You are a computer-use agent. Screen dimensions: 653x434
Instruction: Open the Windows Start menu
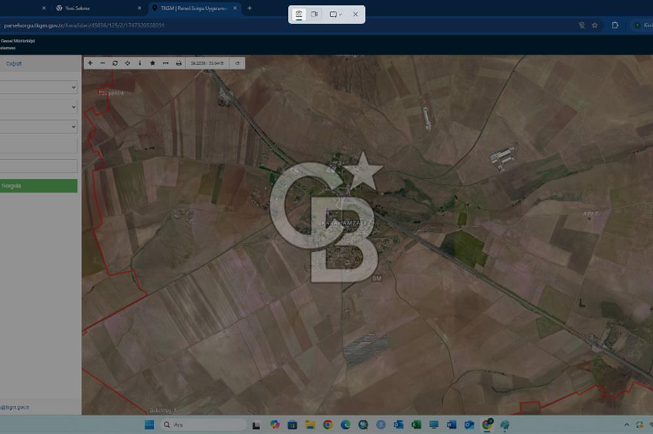pos(149,425)
